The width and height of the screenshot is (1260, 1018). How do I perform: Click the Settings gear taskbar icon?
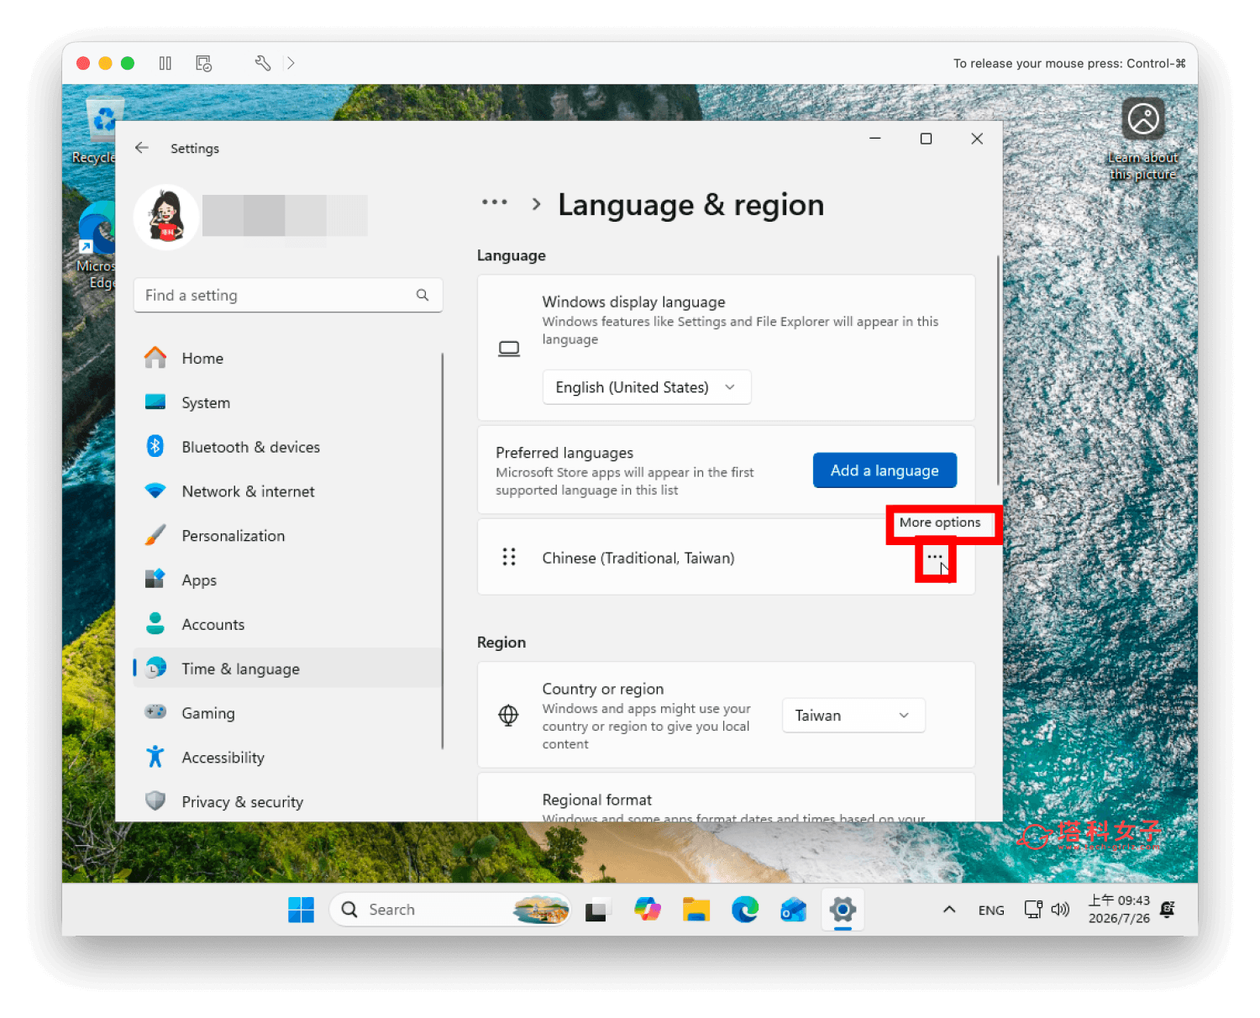843,910
